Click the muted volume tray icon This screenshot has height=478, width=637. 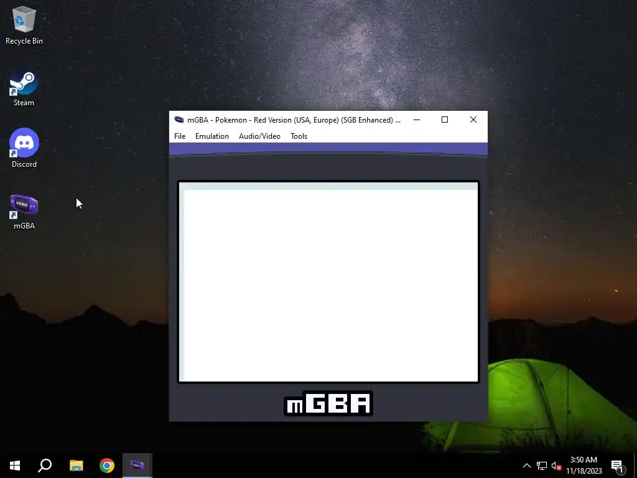coord(556,466)
